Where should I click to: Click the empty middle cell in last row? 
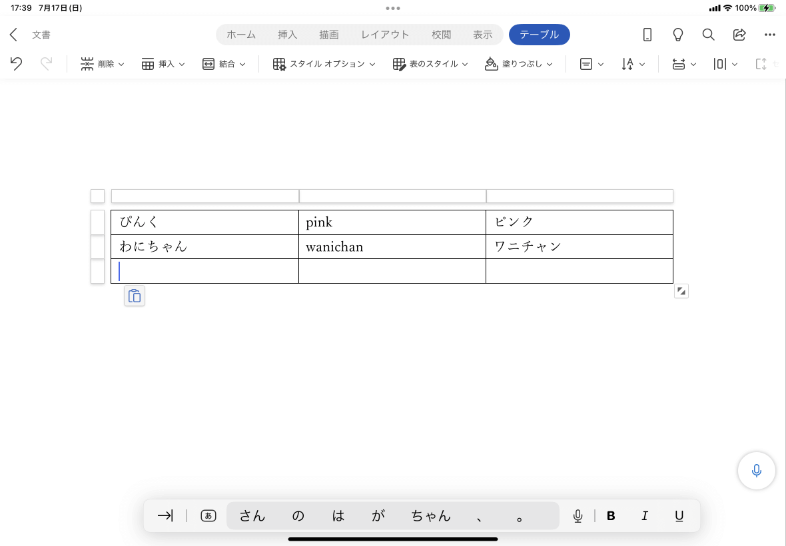pos(392,271)
